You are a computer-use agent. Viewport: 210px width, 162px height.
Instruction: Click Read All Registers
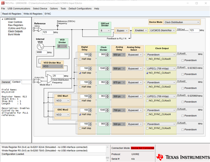click(12, 14)
